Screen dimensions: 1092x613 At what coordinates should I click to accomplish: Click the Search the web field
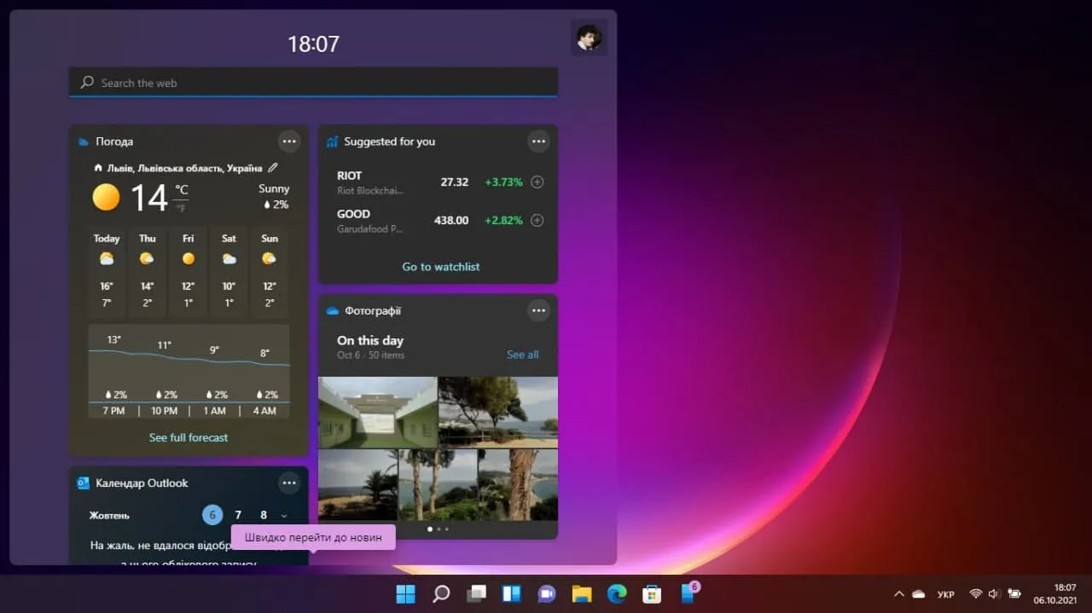point(313,83)
